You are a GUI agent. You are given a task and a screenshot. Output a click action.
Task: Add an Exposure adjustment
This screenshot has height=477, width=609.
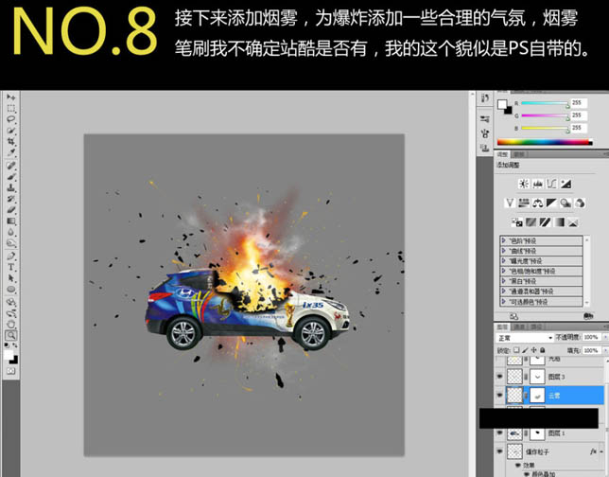tap(565, 184)
